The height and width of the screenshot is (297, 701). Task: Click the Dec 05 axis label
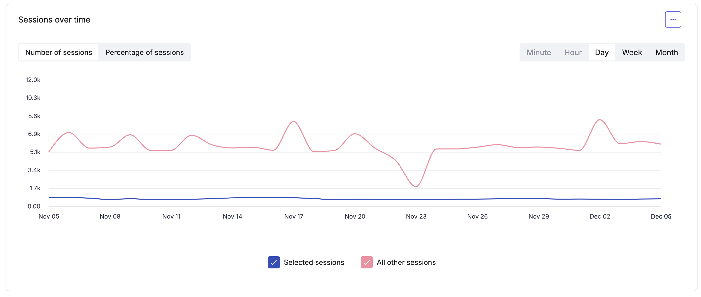661,216
